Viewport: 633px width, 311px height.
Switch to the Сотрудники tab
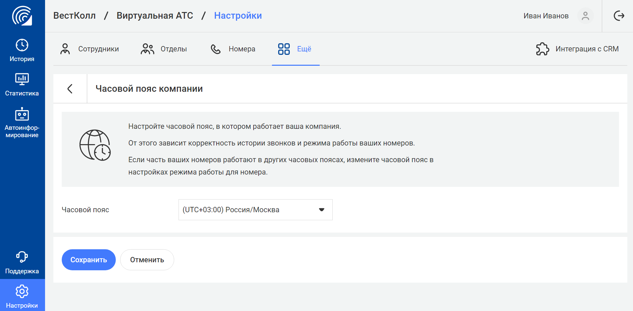click(x=89, y=49)
